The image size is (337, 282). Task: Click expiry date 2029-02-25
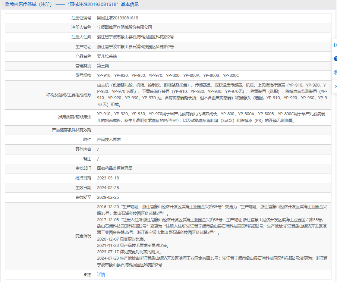(x=108, y=197)
